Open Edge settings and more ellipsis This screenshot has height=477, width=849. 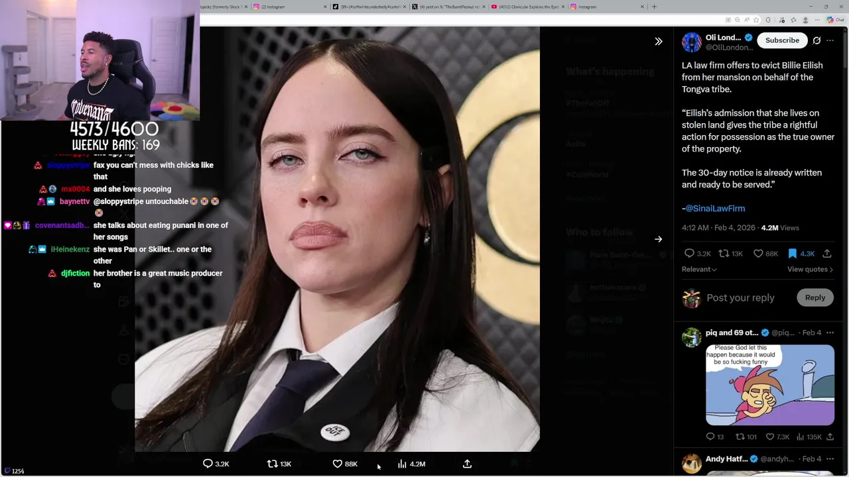pyautogui.click(x=816, y=20)
